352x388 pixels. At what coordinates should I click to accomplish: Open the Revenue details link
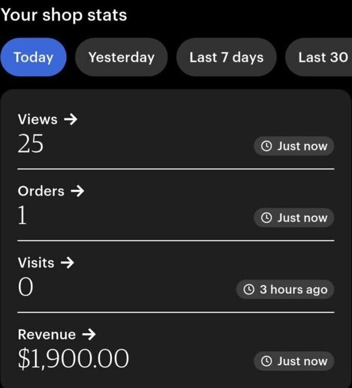pyautogui.click(x=47, y=334)
